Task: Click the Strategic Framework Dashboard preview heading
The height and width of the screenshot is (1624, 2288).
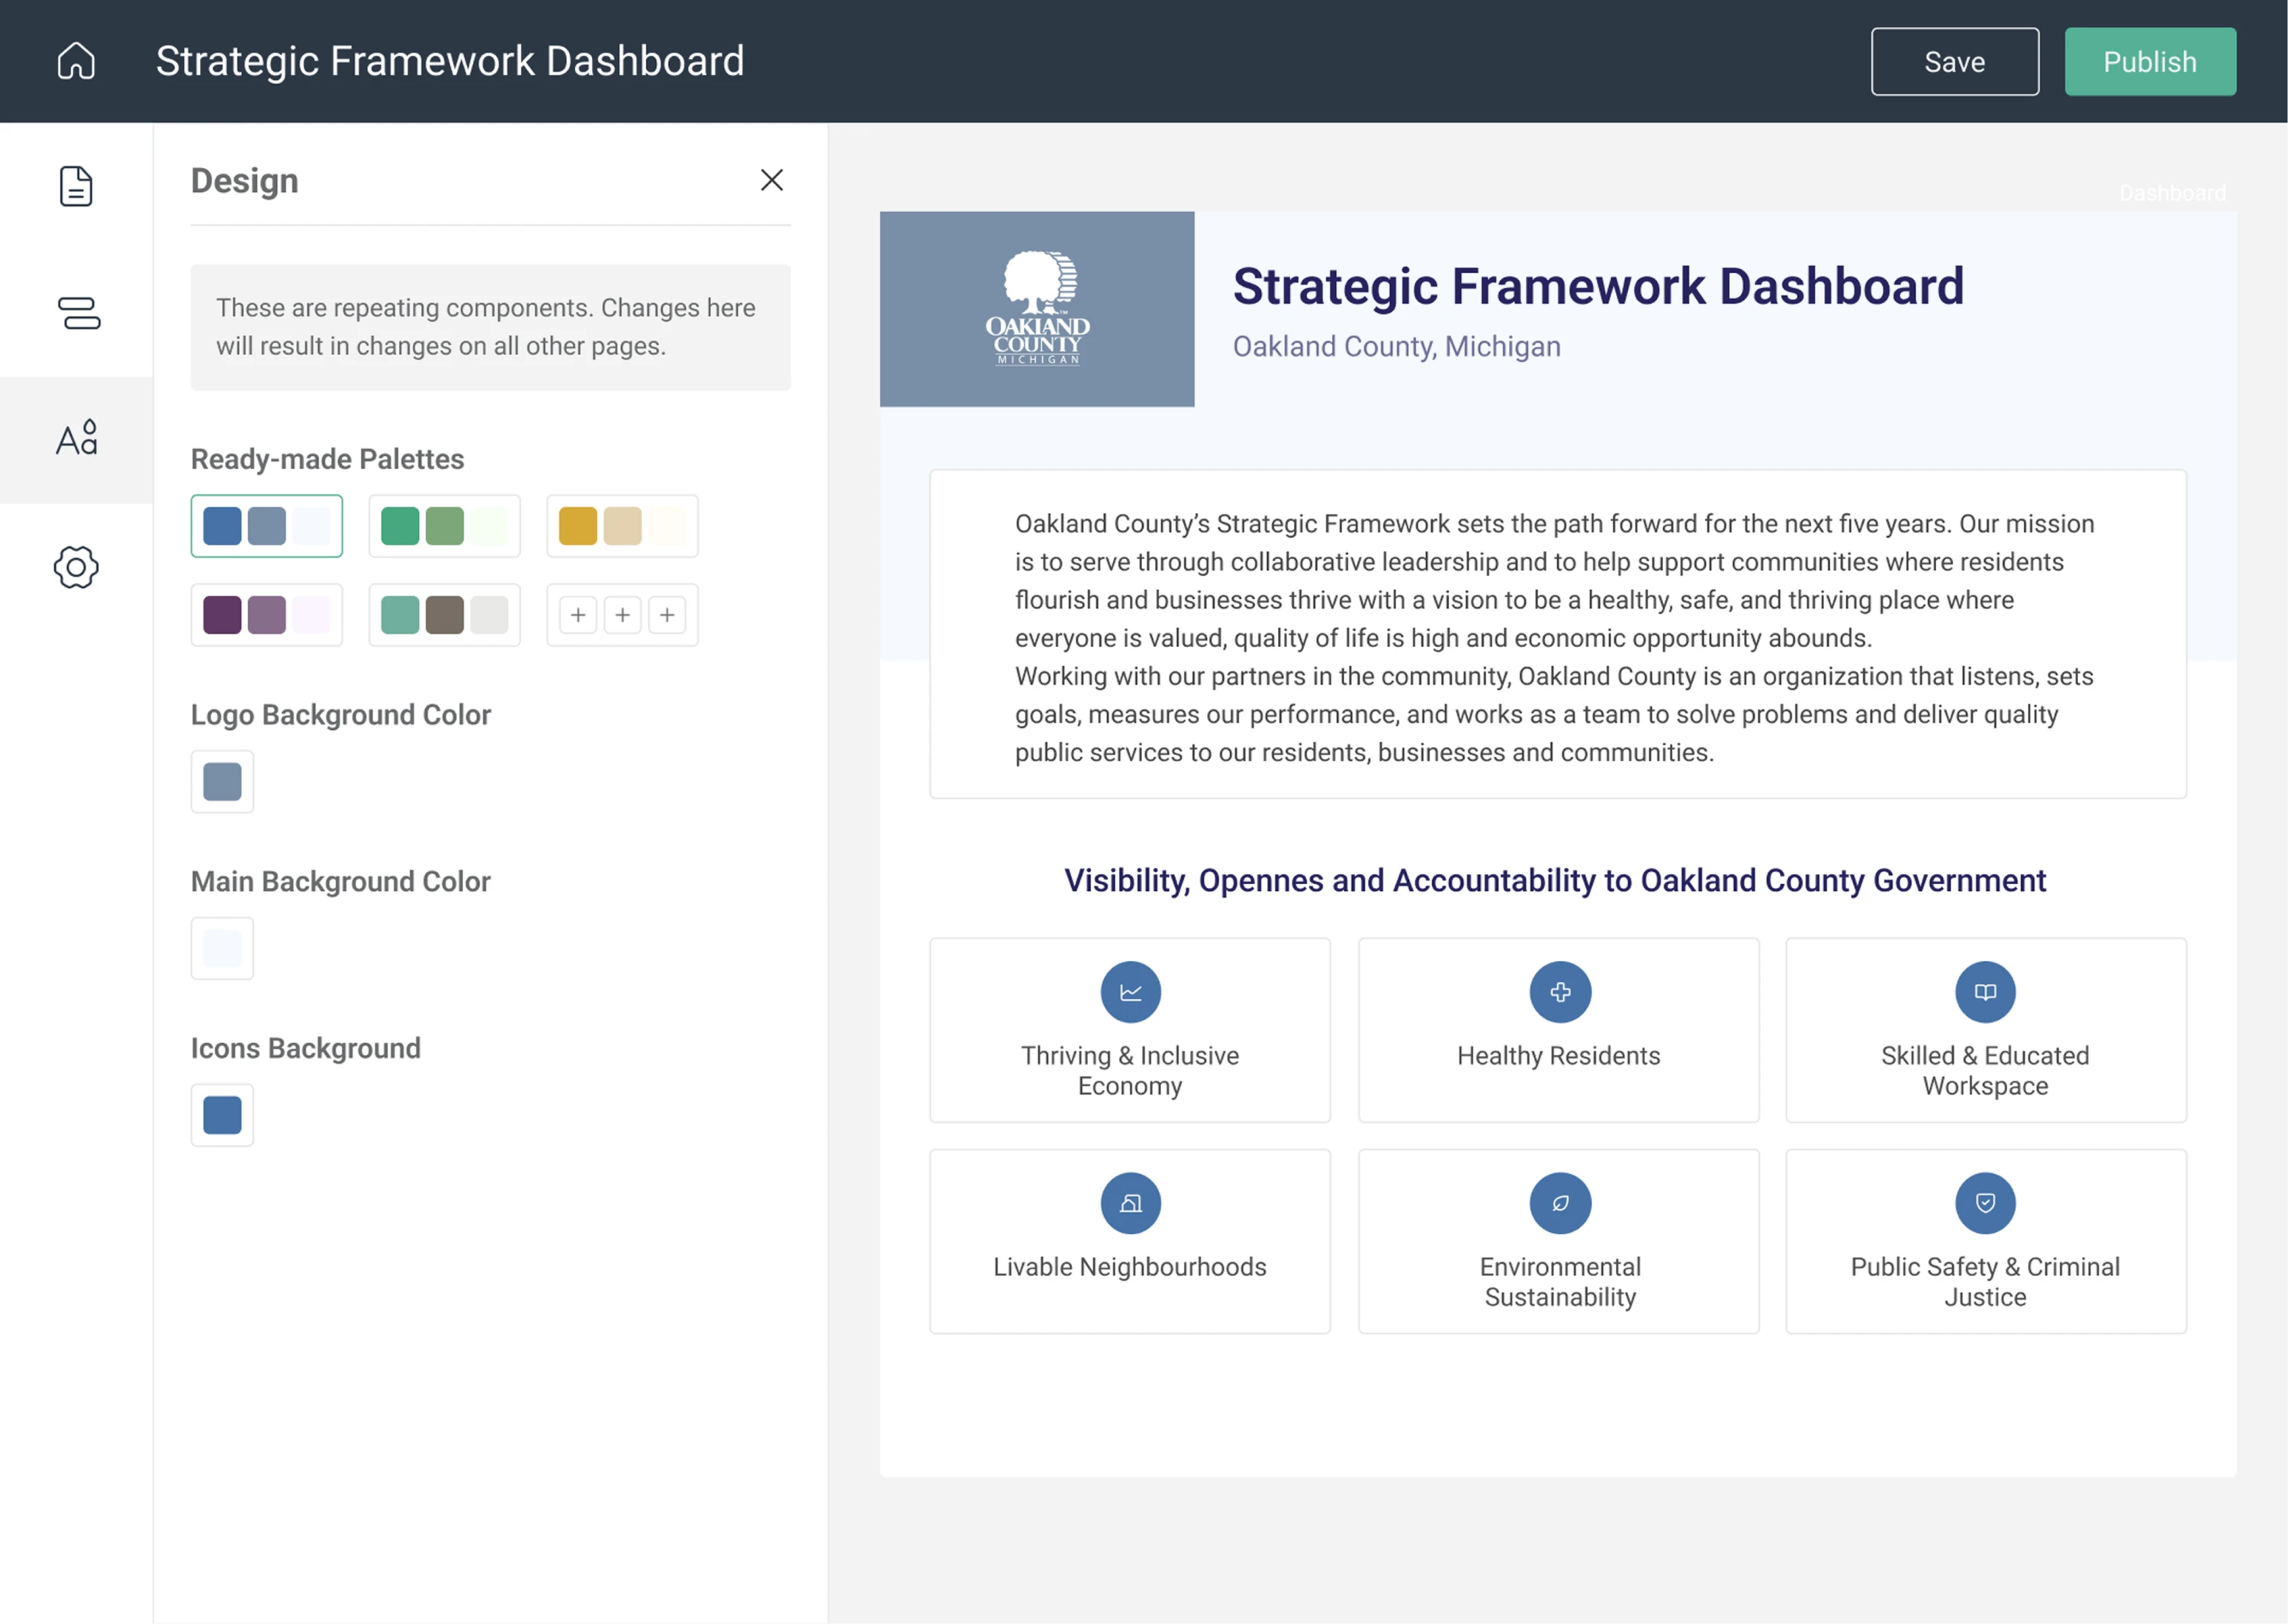Action: click(x=1598, y=286)
